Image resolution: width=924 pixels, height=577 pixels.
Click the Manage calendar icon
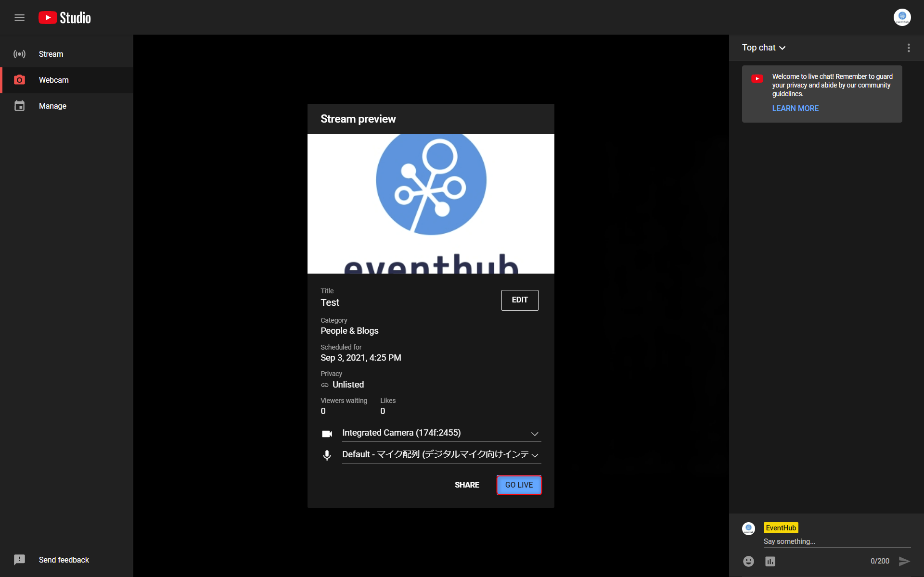click(x=19, y=106)
